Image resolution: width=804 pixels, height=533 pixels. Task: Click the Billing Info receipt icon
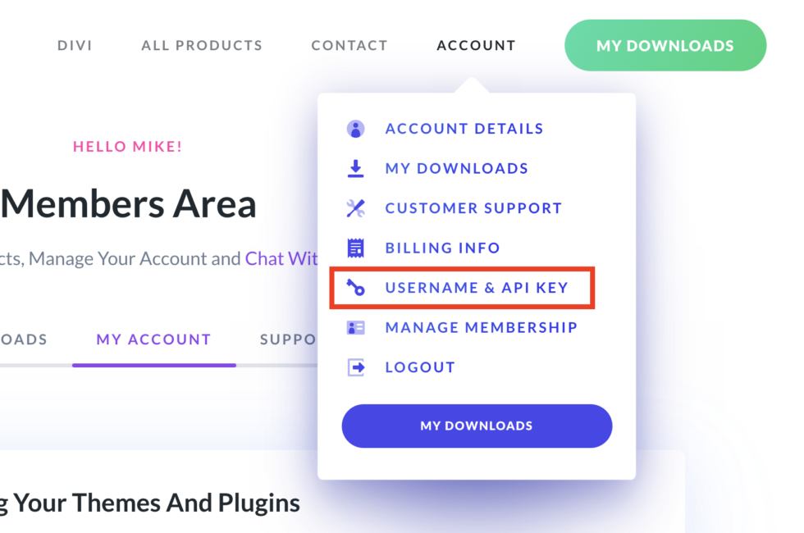click(x=355, y=248)
